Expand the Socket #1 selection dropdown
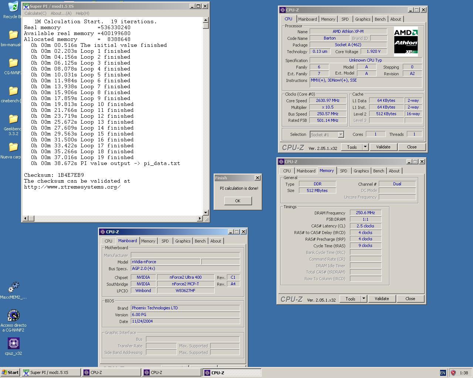This screenshot has width=473, height=378. click(341, 135)
